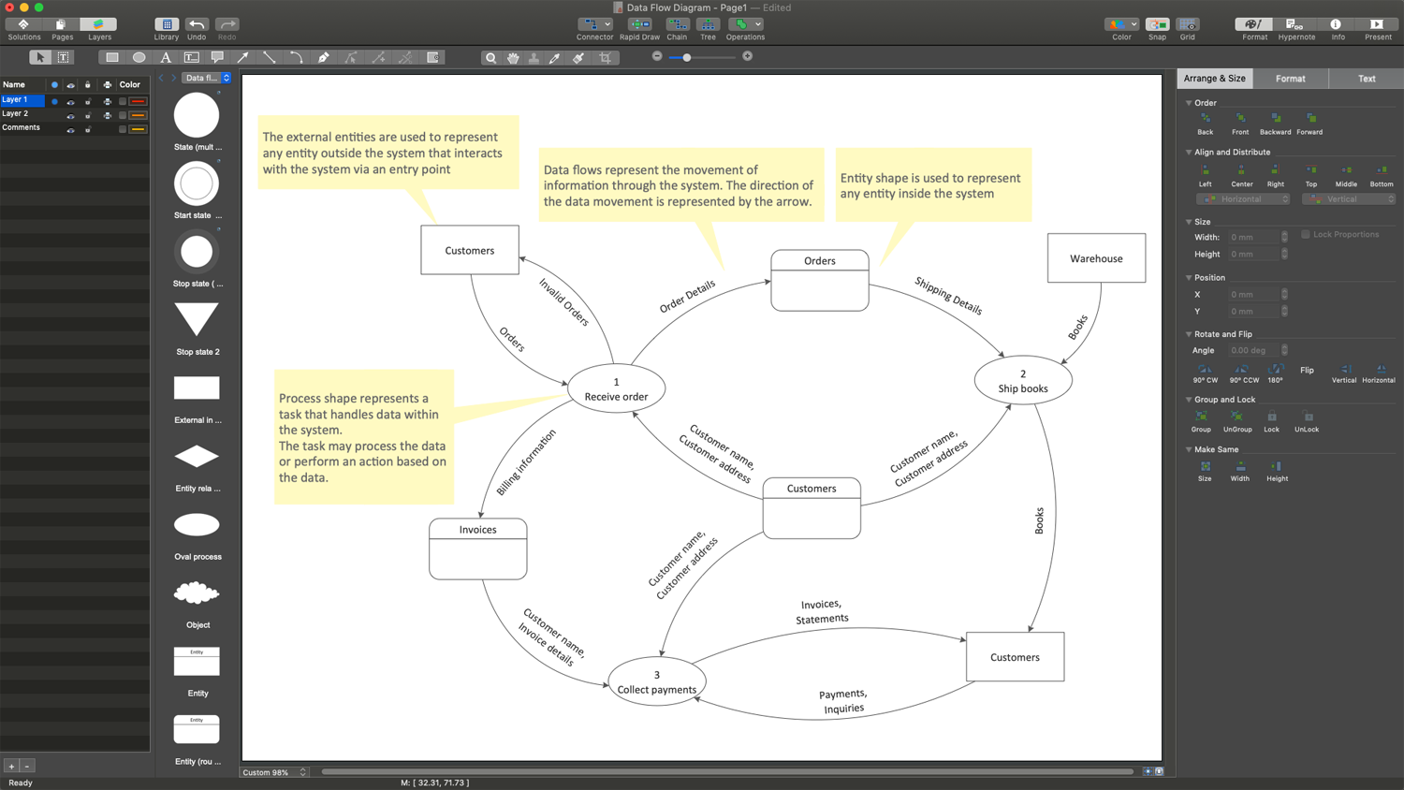Toggle Layer 2 visibility eye
Screen dimensions: 1404x790
click(70, 115)
